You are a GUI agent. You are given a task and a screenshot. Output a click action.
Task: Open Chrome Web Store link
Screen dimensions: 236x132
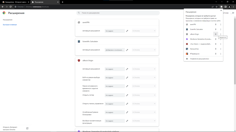pos(16,128)
